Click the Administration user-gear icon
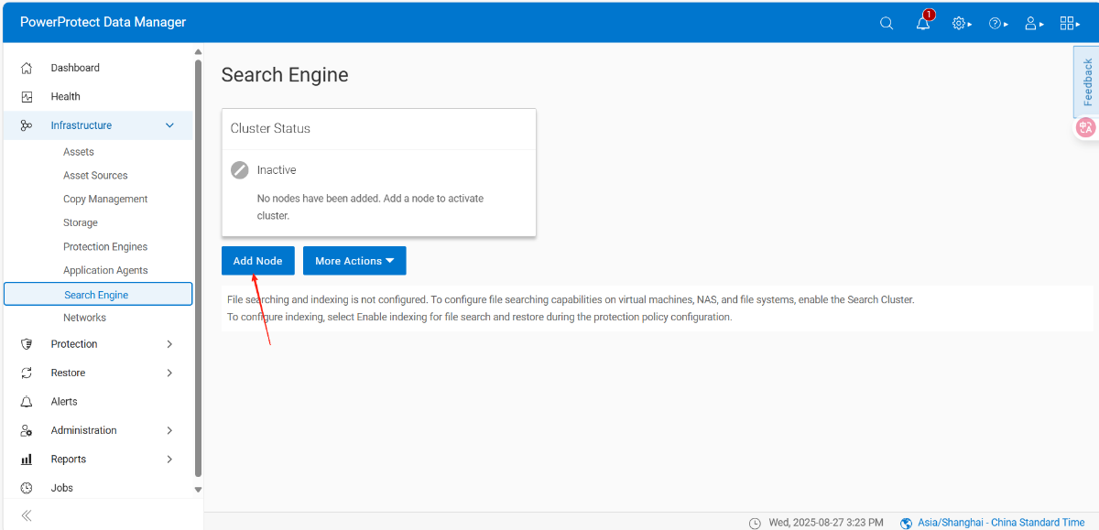The height and width of the screenshot is (530, 1099). point(27,430)
